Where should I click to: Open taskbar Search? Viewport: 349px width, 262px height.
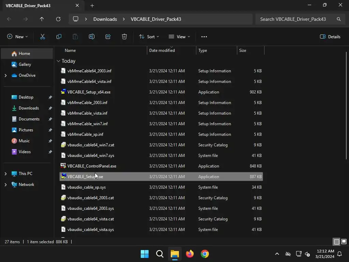pyautogui.click(x=160, y=254)
